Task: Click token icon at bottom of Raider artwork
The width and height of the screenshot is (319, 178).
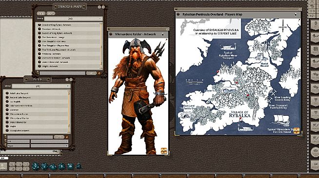Action: (164, 151)
